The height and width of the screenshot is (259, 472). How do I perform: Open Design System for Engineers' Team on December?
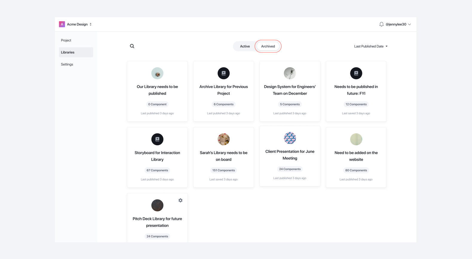coord(290,90)
